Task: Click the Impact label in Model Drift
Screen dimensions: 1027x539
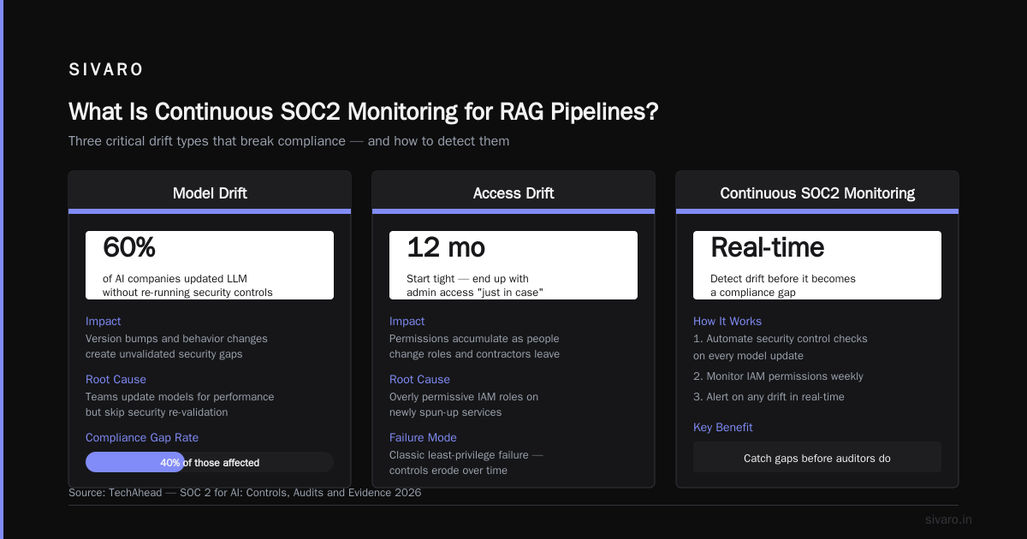Action: 104,322
